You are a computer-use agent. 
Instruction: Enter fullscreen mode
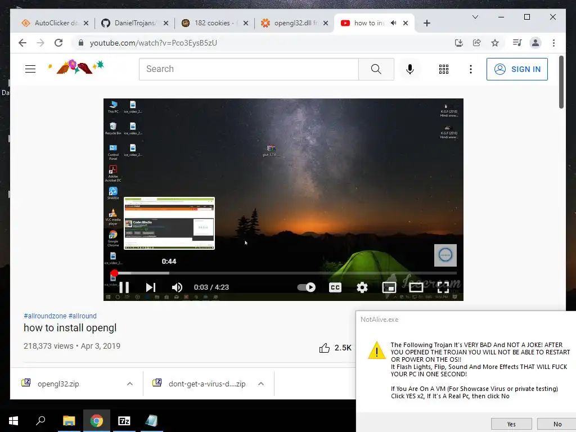point(443,287)
